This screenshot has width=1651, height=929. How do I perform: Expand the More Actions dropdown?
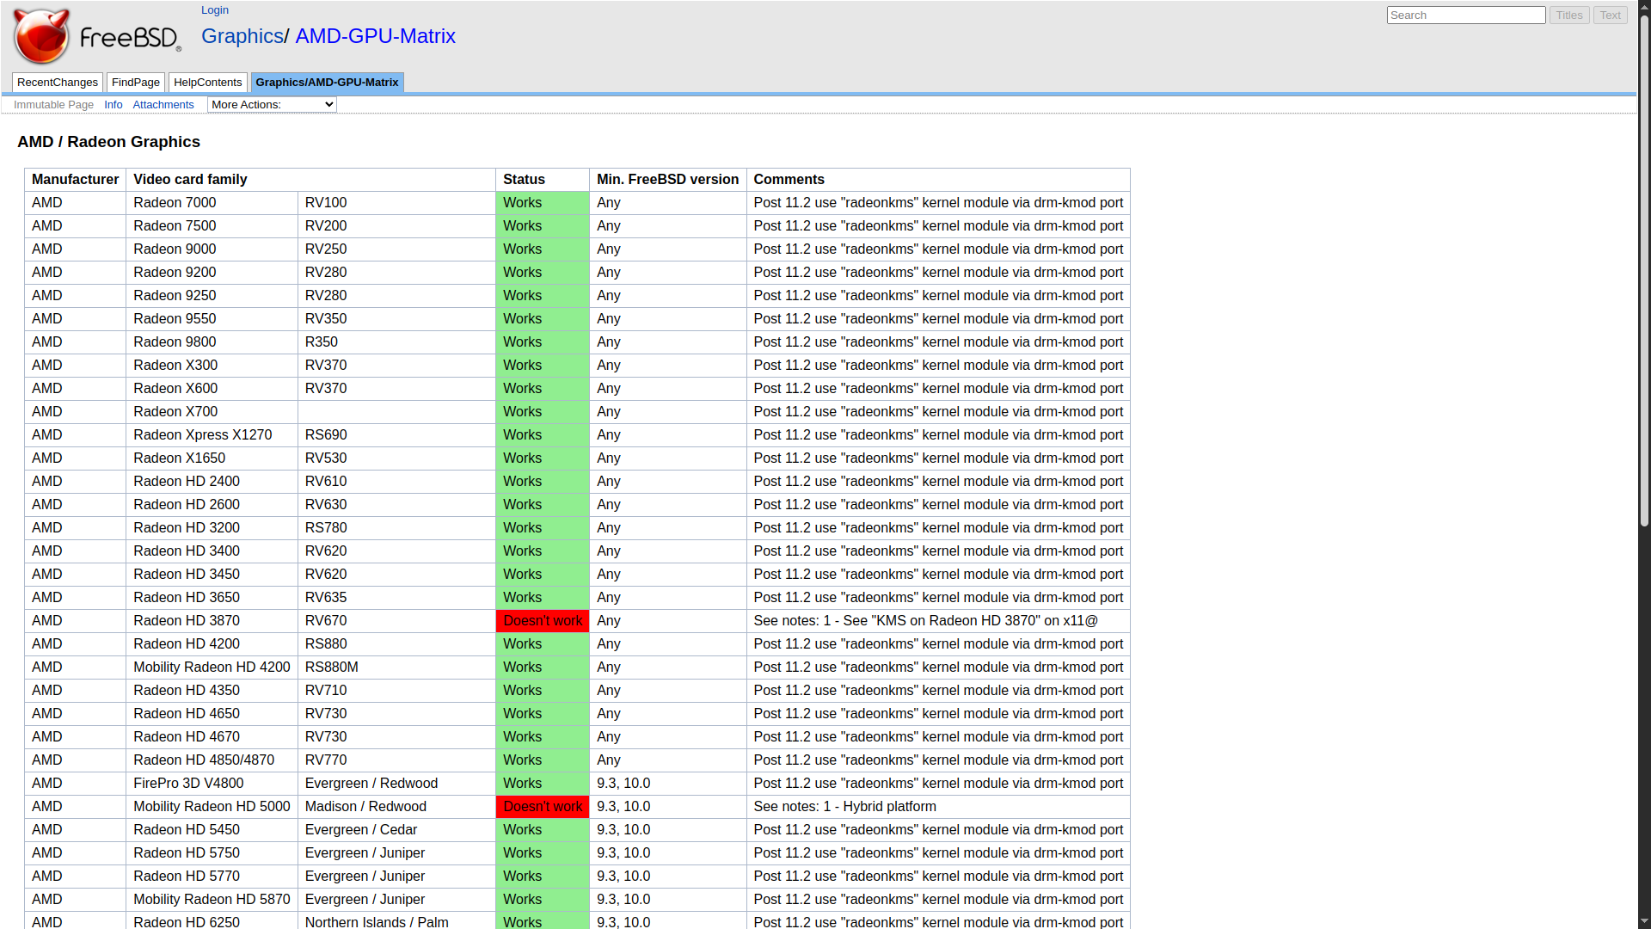[272, 105]
